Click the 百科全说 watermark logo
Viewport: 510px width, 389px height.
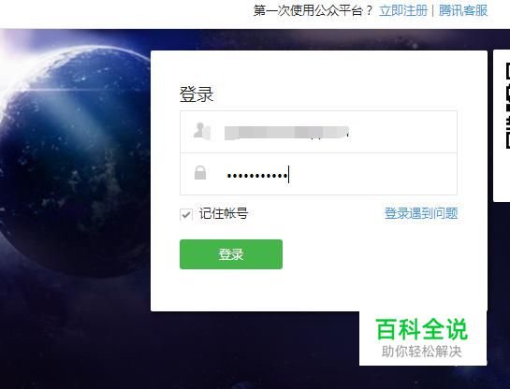pyautogui.click(x=422, y=329)
